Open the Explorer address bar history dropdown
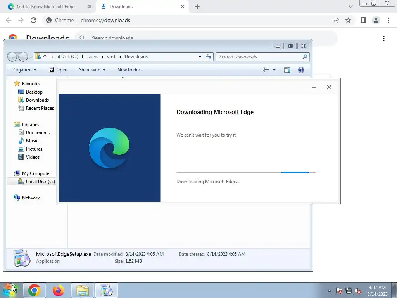This screenshot has width=397, height=298. pos(200,57)
